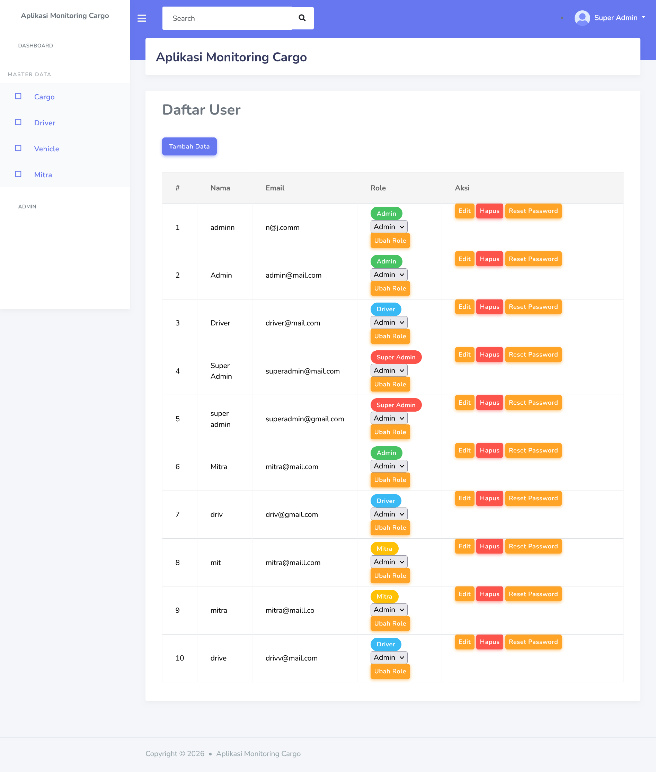This screenshot has height=772, width=656.
Task: Click the Driver square icon in sidebar
Action: pyautogui.click(x=18, y=122)
